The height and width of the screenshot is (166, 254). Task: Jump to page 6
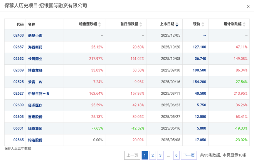tap(176, 155)
